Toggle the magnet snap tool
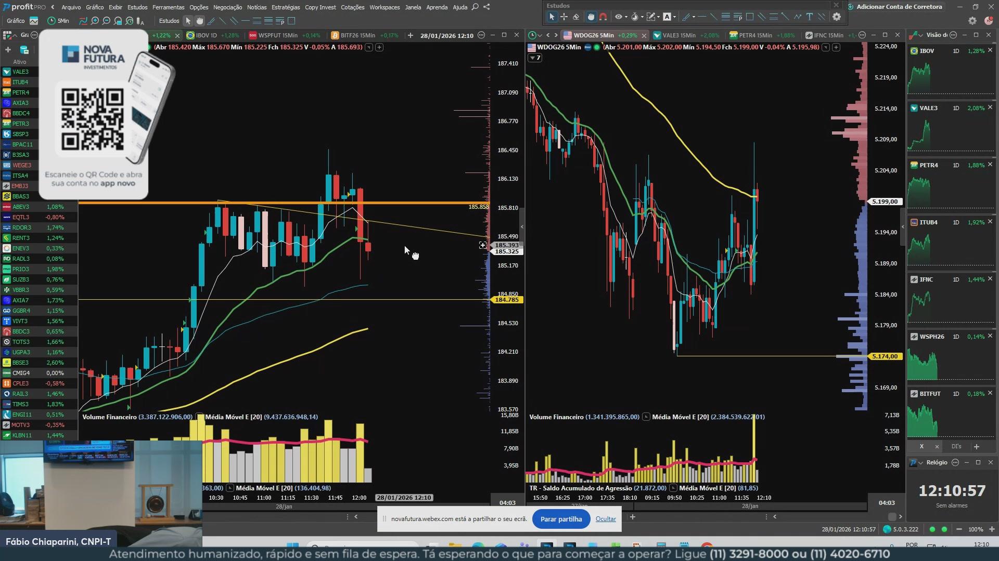The height and width of the screenshot is (561, 999). tap(603, 17)
